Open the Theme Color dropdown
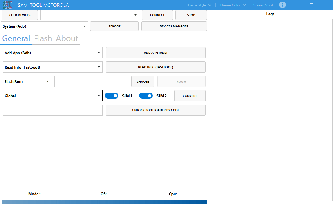This screenshot has height=206, width=333. (x=232, y=5)
